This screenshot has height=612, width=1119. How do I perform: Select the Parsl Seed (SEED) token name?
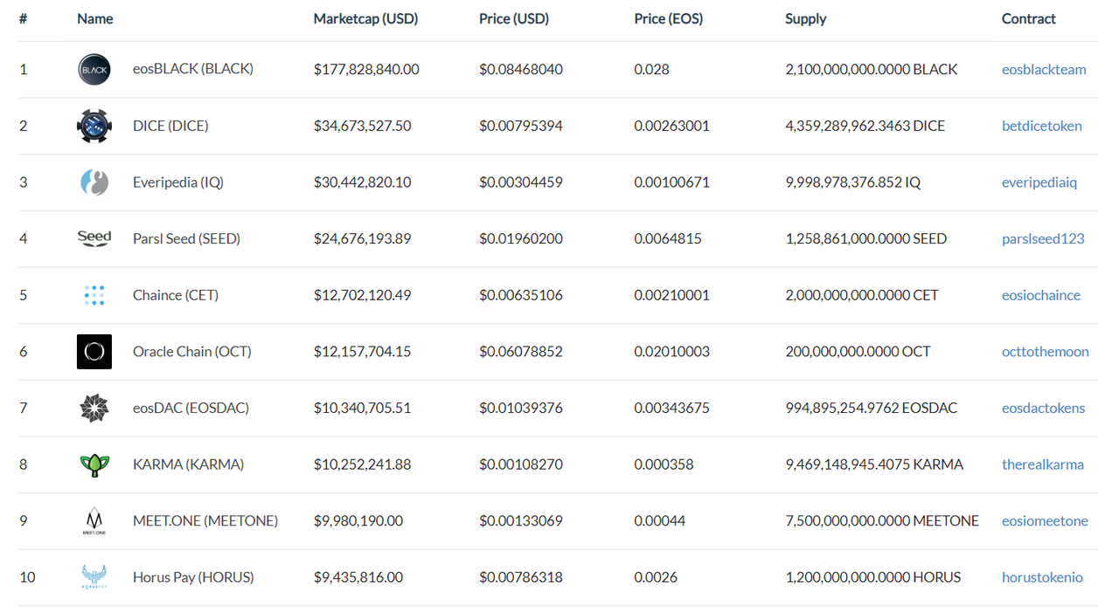pos(186,238)
